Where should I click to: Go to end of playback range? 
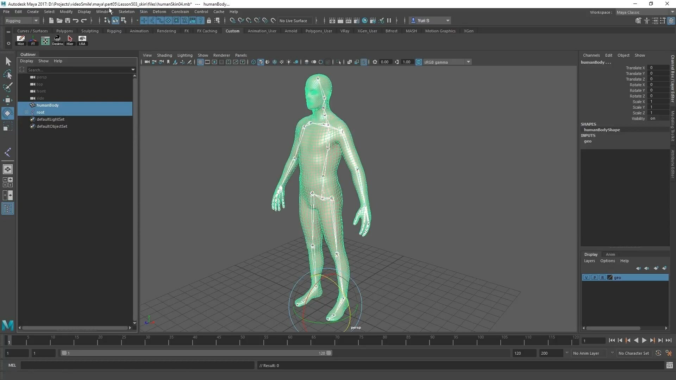pos(669,340)
